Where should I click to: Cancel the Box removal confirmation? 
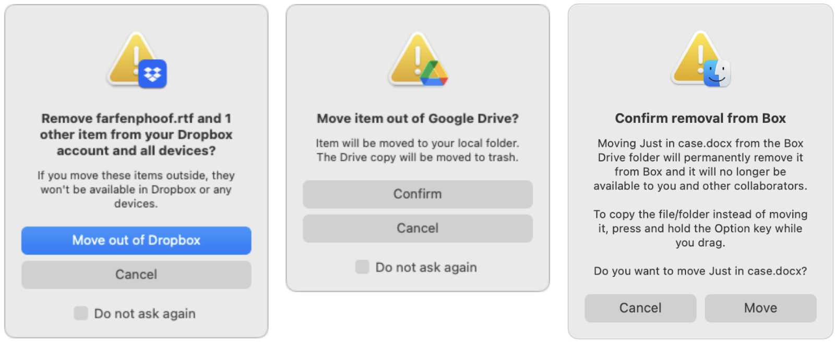point(640,308)
